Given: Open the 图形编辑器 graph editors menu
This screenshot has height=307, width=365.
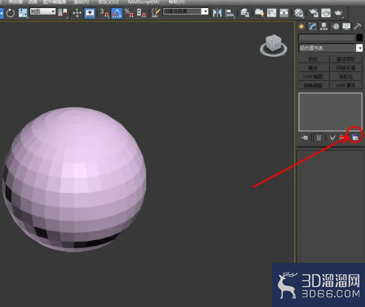Looking at the screenshot, I should pyautogui.click(x=55, y=2).
